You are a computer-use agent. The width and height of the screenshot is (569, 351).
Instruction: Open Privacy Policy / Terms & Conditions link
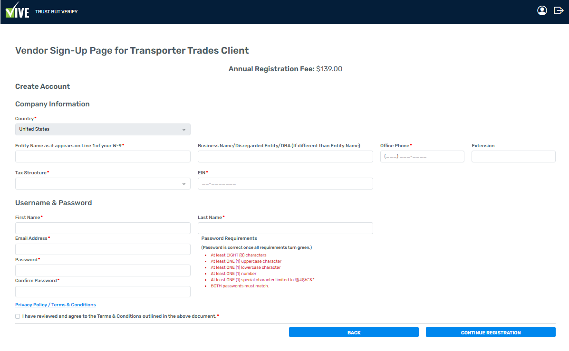(56, 305)
